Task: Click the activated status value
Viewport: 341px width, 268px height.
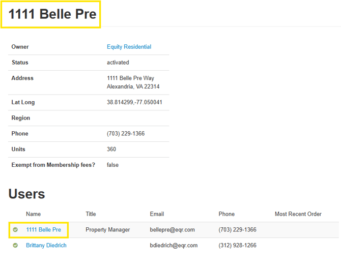Action: (118, 63)
